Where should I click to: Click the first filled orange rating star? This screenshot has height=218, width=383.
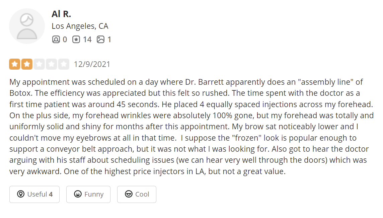[x=15, y=64]
